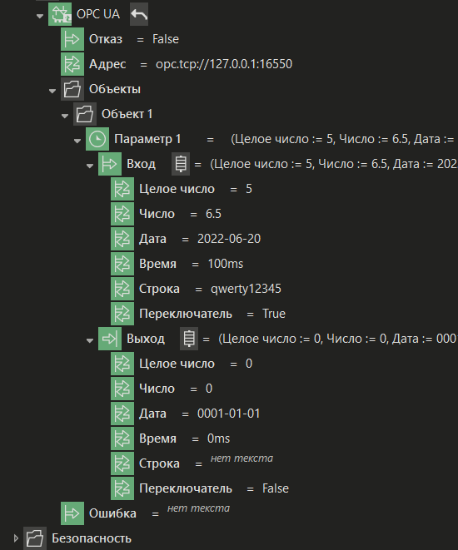This screenshot has width=458, height=550.
Task: Click the Переключатель value True
Action: [274, 314]
